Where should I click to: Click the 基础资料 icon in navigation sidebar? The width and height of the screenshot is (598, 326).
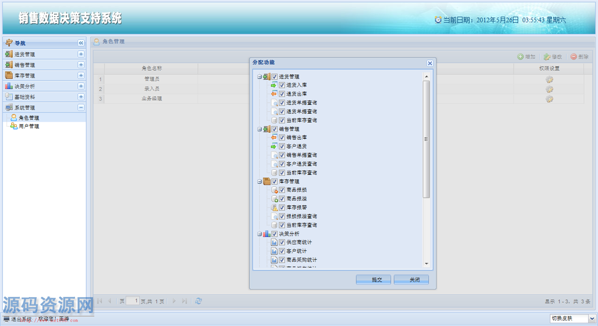9,97
